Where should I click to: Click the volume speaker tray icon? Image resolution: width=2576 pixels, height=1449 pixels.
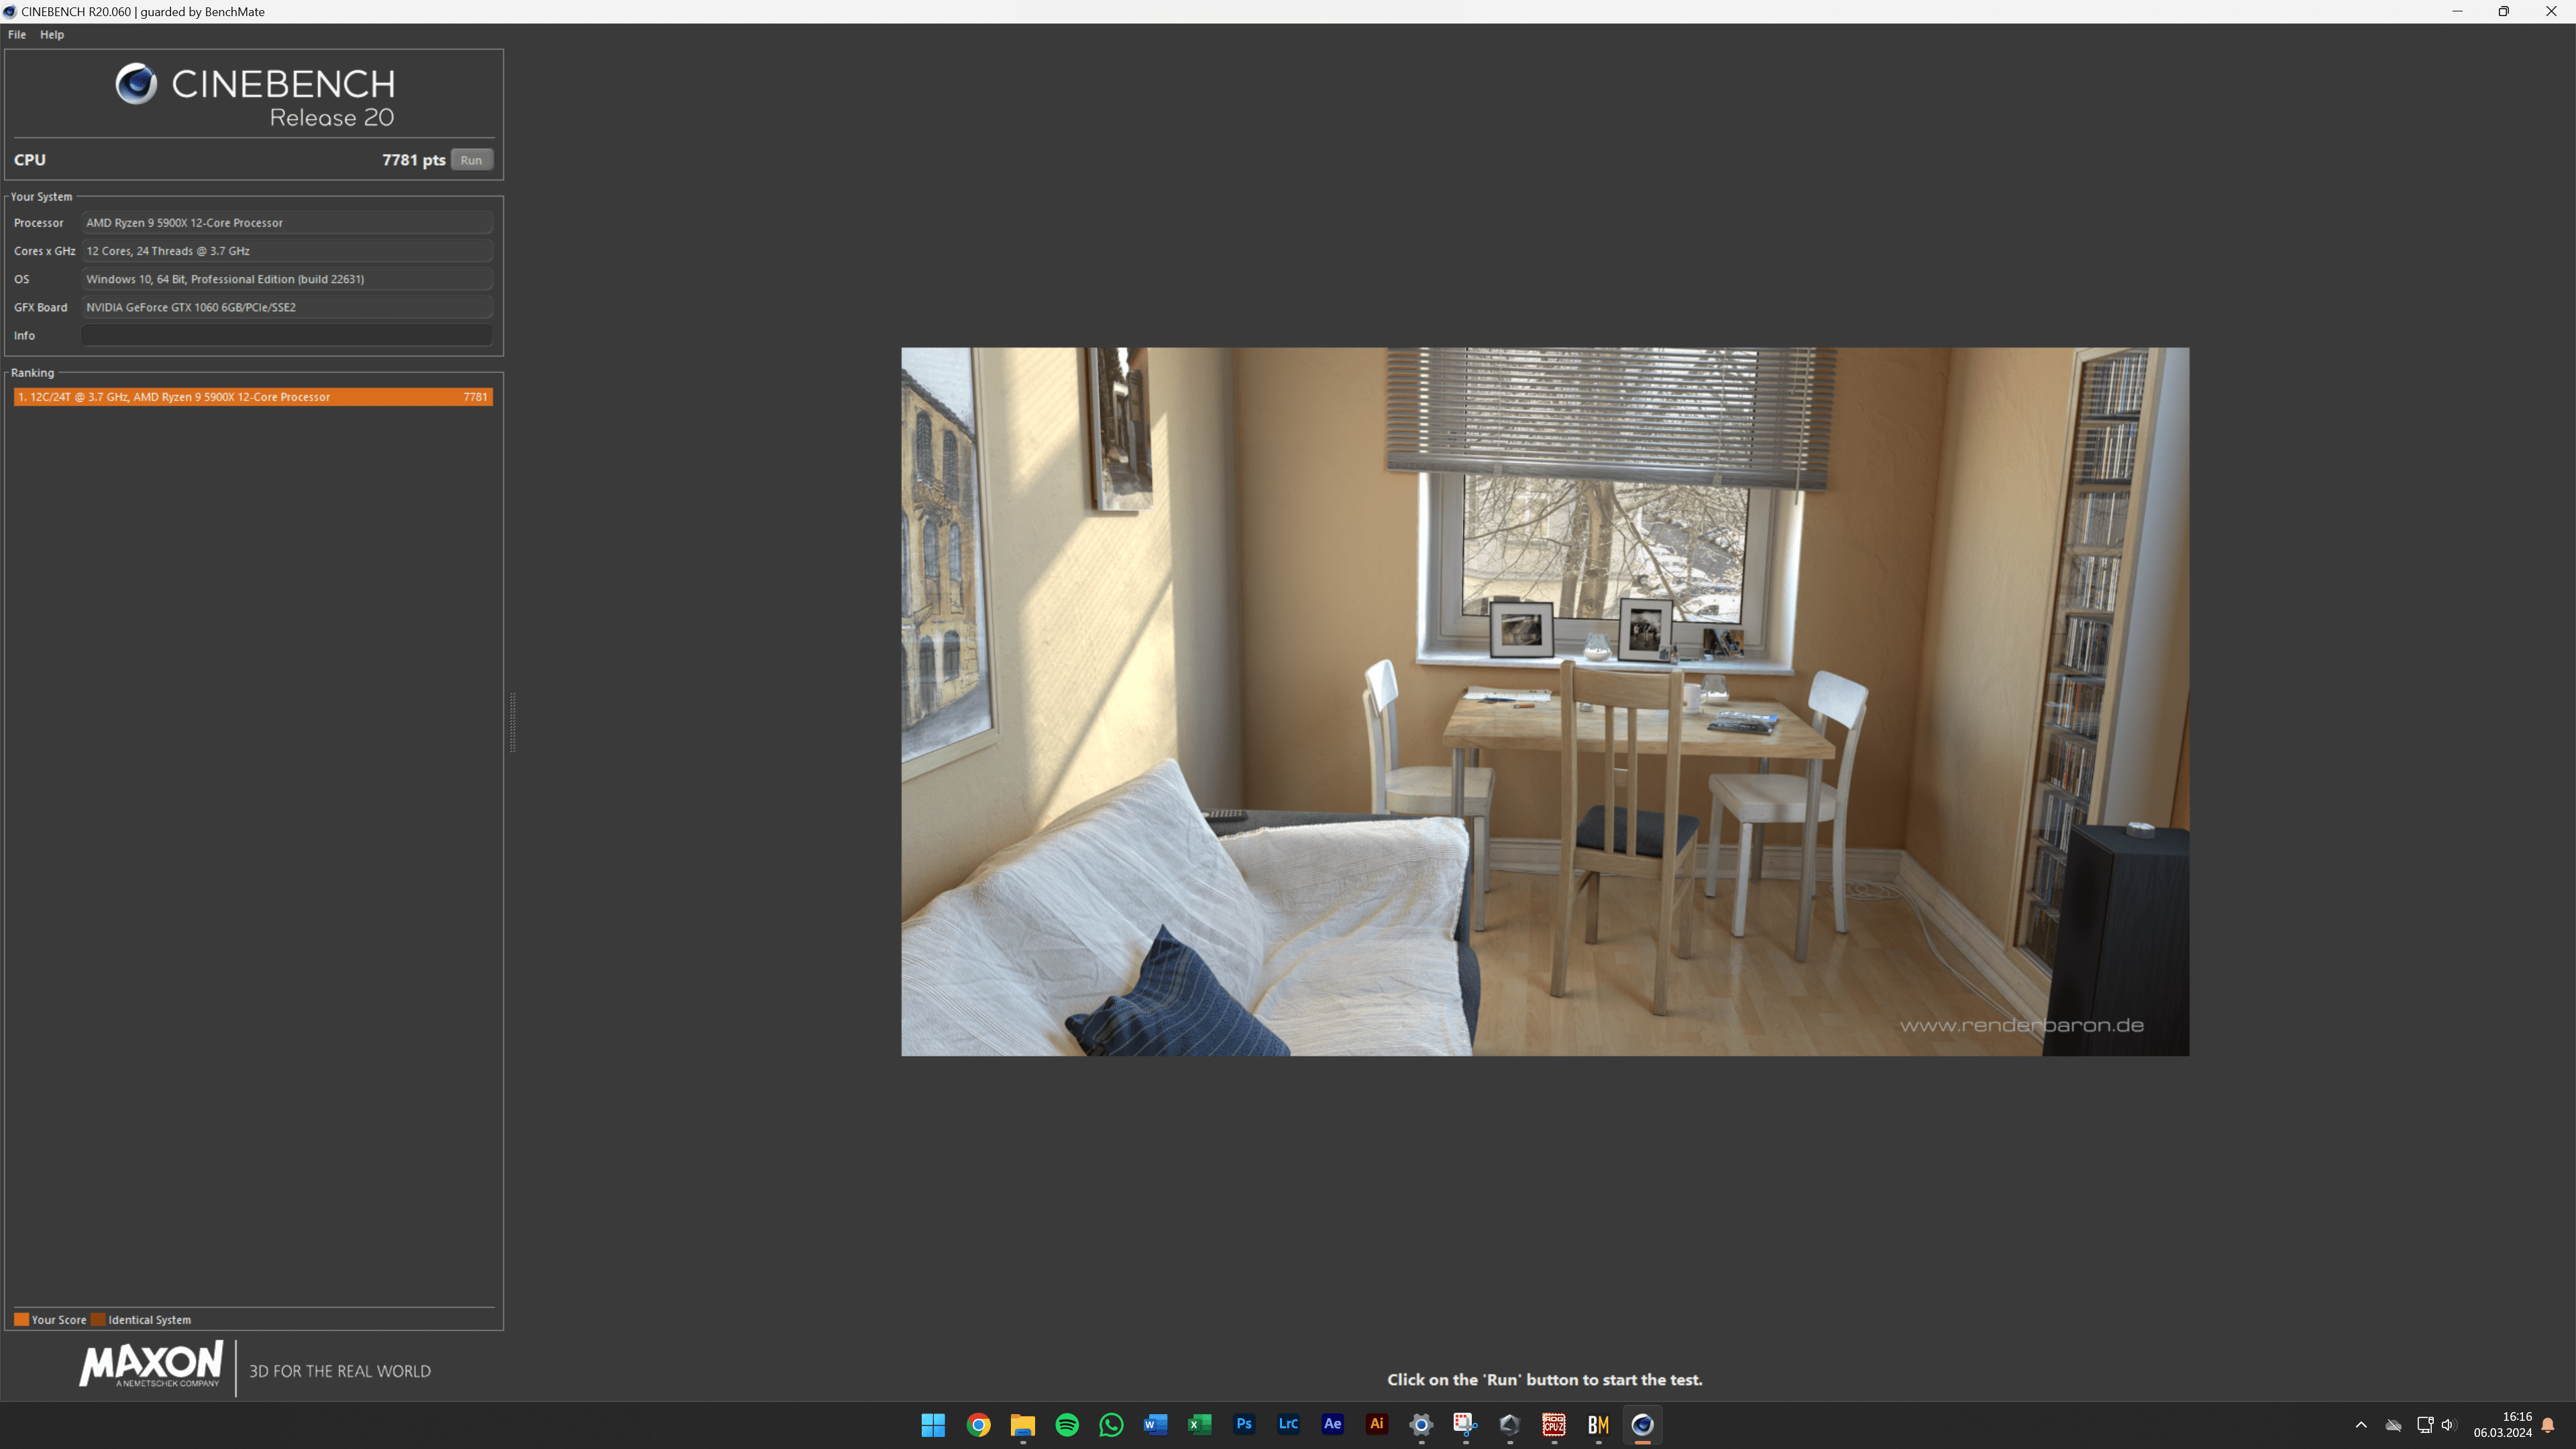(x=2448, y=1425)
